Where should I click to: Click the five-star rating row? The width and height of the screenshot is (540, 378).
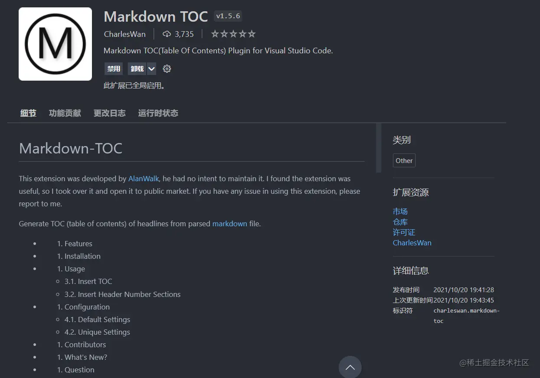233,34
